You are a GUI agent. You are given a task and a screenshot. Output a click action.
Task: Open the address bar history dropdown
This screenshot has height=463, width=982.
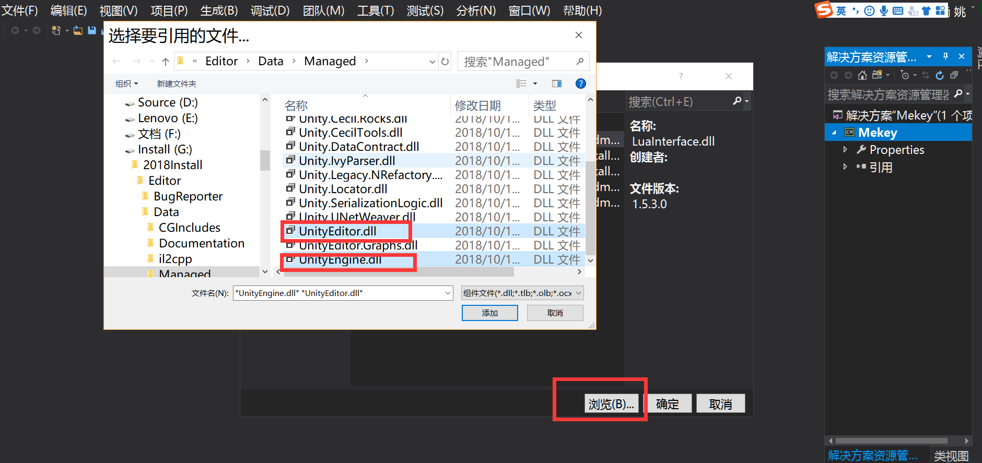[x=432, y=62]
